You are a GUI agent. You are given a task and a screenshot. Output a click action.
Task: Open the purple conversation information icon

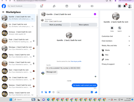point(95,14)
